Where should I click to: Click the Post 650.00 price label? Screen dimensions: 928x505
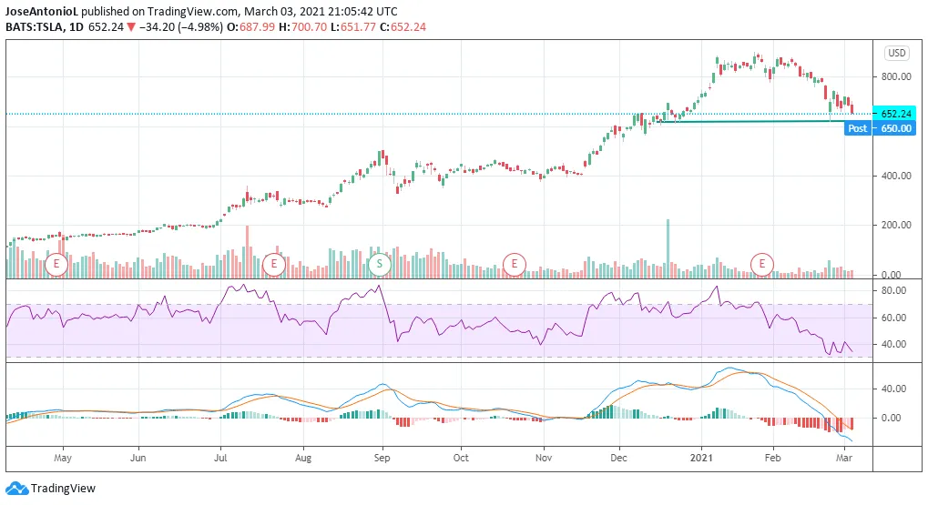click(x=880, y=128)
